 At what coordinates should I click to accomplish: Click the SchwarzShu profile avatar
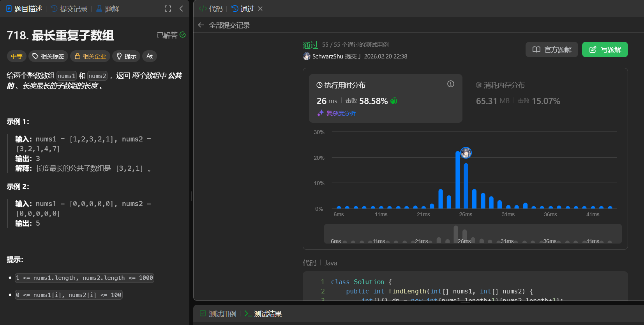pyautogui.click(x=307, y=57)
